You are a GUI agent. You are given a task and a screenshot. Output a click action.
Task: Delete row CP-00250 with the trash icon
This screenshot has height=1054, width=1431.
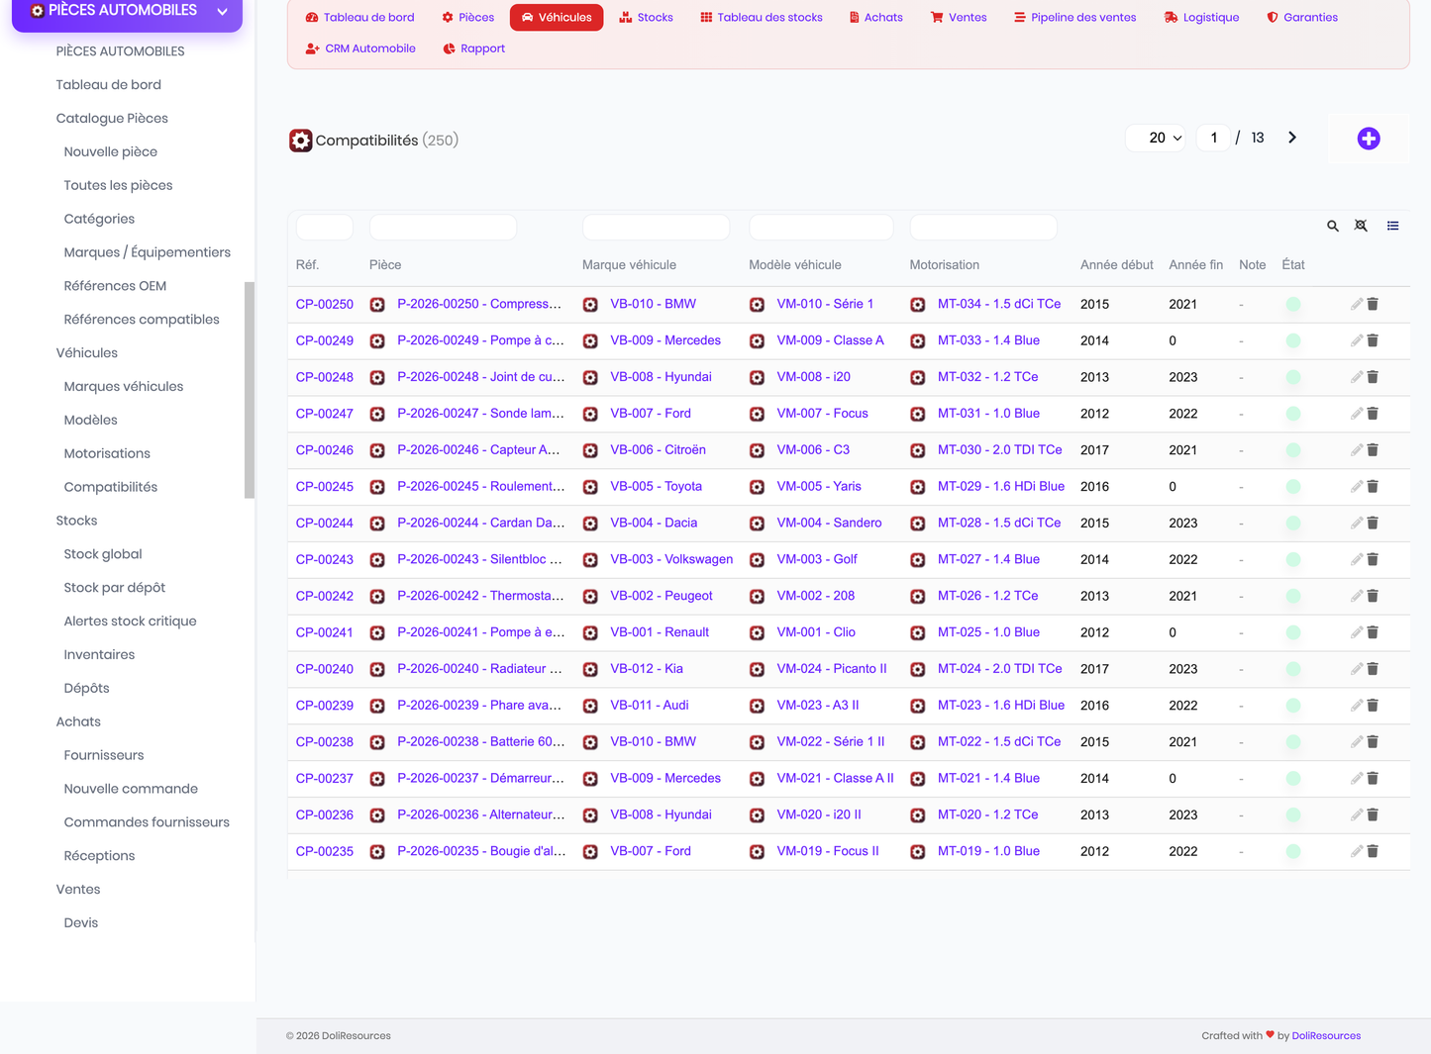coord(1373,304)
